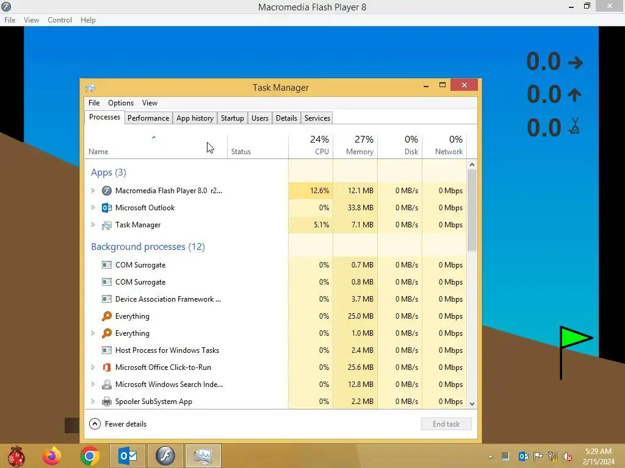Sort by the Status column header
The height and width of the screenshot is (468, 625).
pyautogui.click(x=258, y=146)
